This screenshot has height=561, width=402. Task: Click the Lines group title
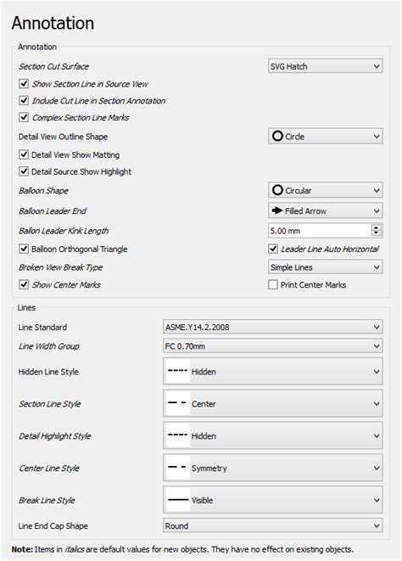tap(26, 308)
